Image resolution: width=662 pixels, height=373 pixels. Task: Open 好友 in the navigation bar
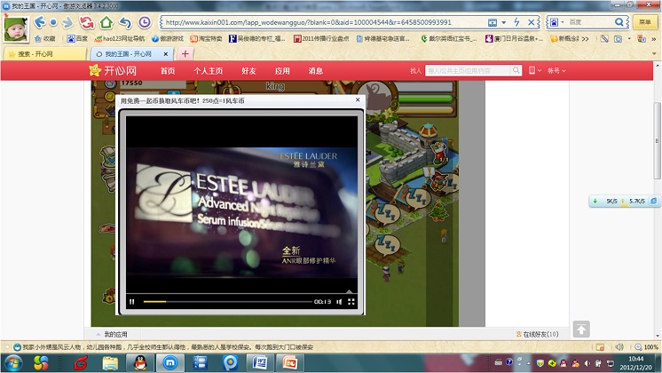coord(248,71)
